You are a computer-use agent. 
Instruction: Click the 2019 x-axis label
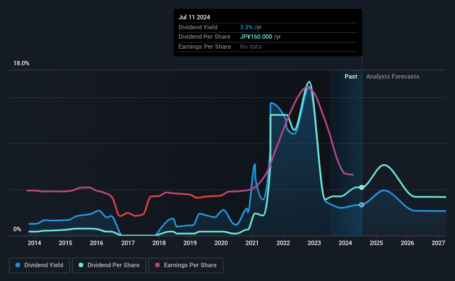(190, 243)
